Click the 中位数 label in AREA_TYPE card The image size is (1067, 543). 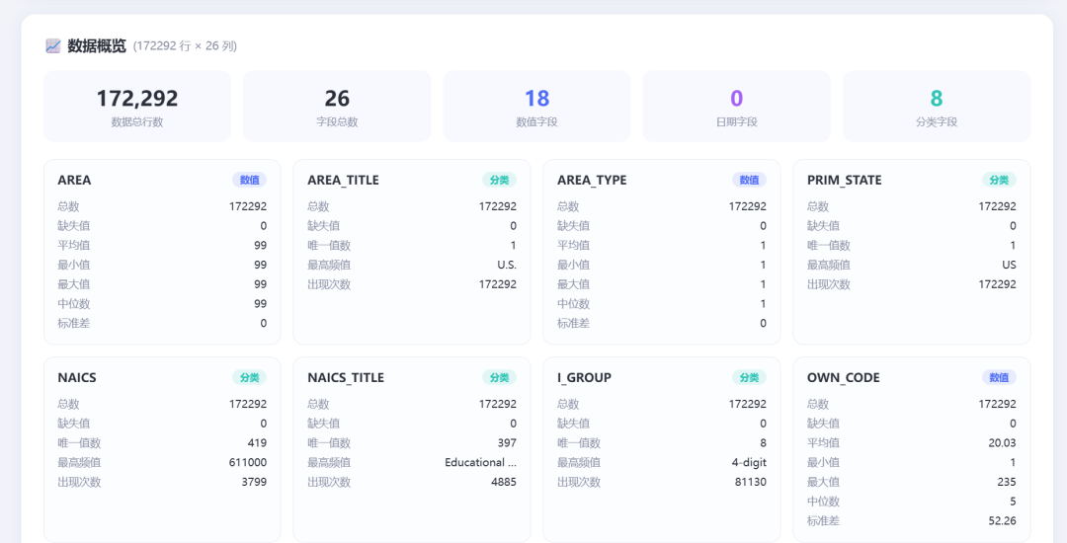click(574, 304)
